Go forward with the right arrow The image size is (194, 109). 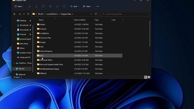pyautogui.click(x=19, y=14)
